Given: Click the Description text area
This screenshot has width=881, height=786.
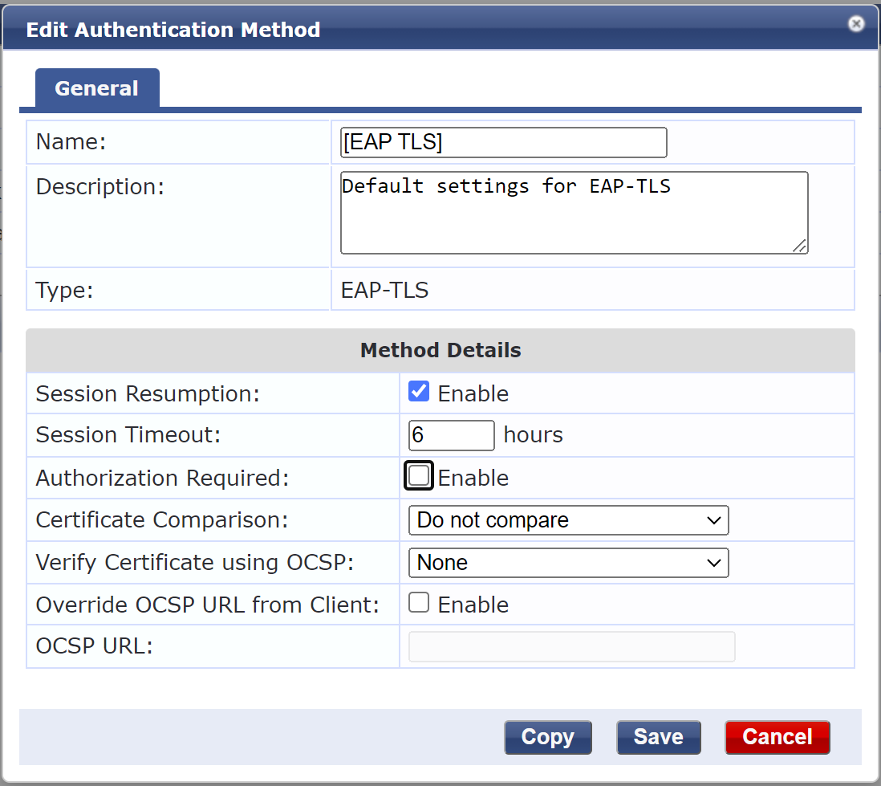Looking at the screenshot, I should [x=574, y=213].
